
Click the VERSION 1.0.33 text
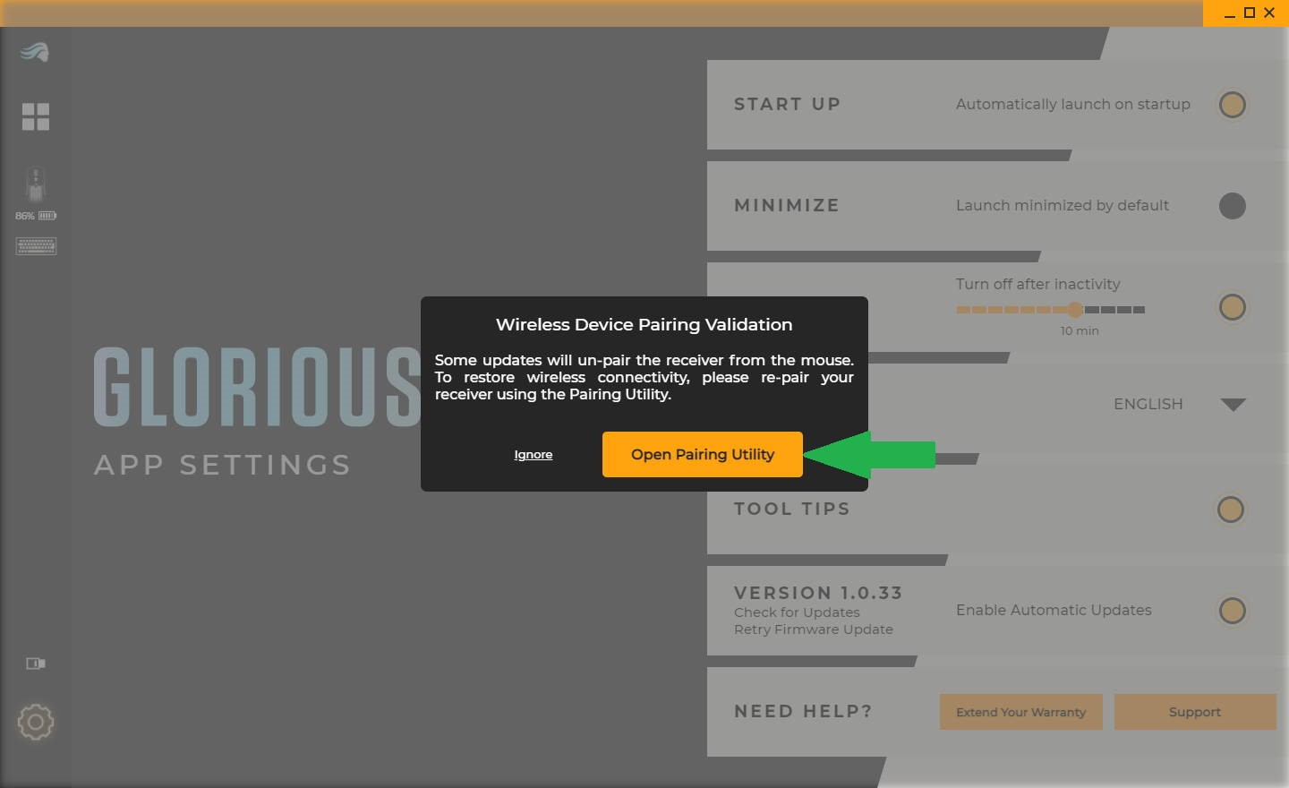(x=818, y=593)
